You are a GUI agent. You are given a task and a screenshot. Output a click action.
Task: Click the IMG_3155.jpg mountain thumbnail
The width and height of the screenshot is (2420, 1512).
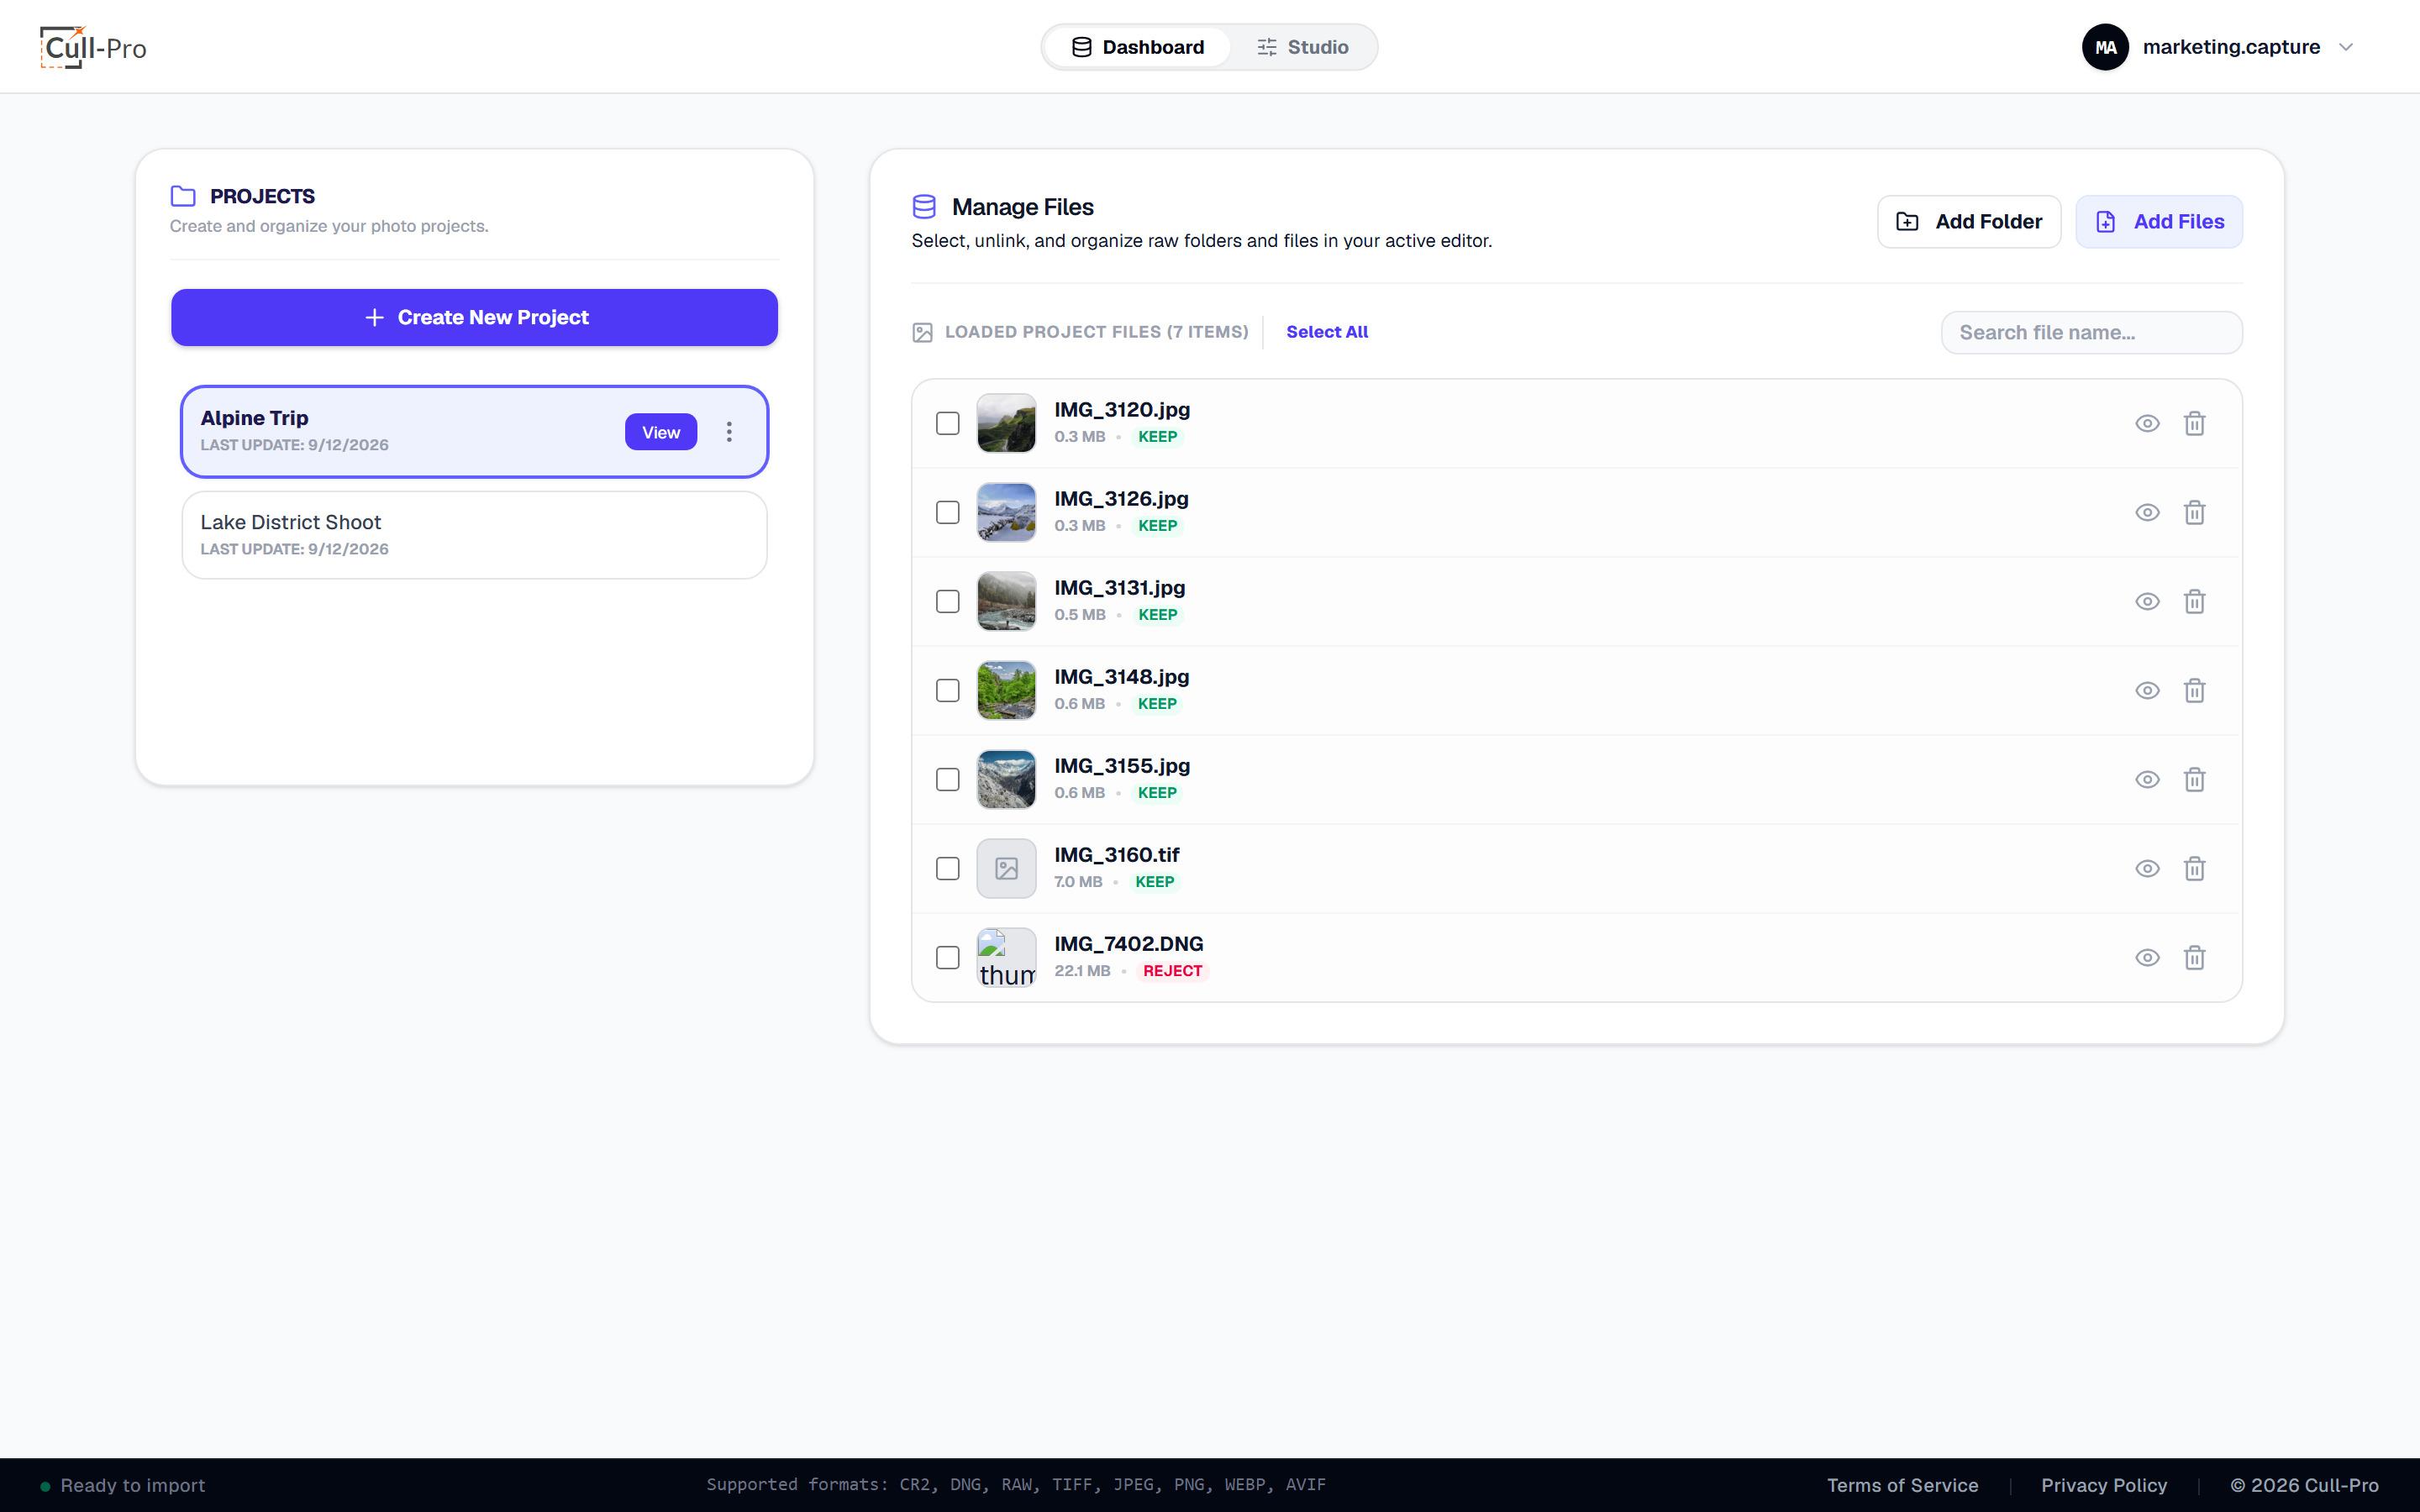(x=1006, y=779)
